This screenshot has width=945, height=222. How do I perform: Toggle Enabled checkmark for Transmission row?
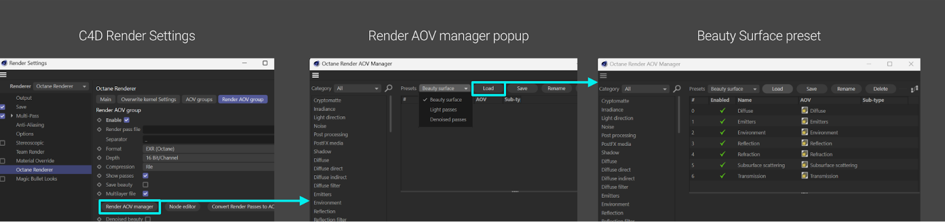[722, 175]
